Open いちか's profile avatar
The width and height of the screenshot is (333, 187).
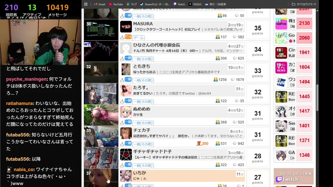pyautogui.click(x=126, y=176)
